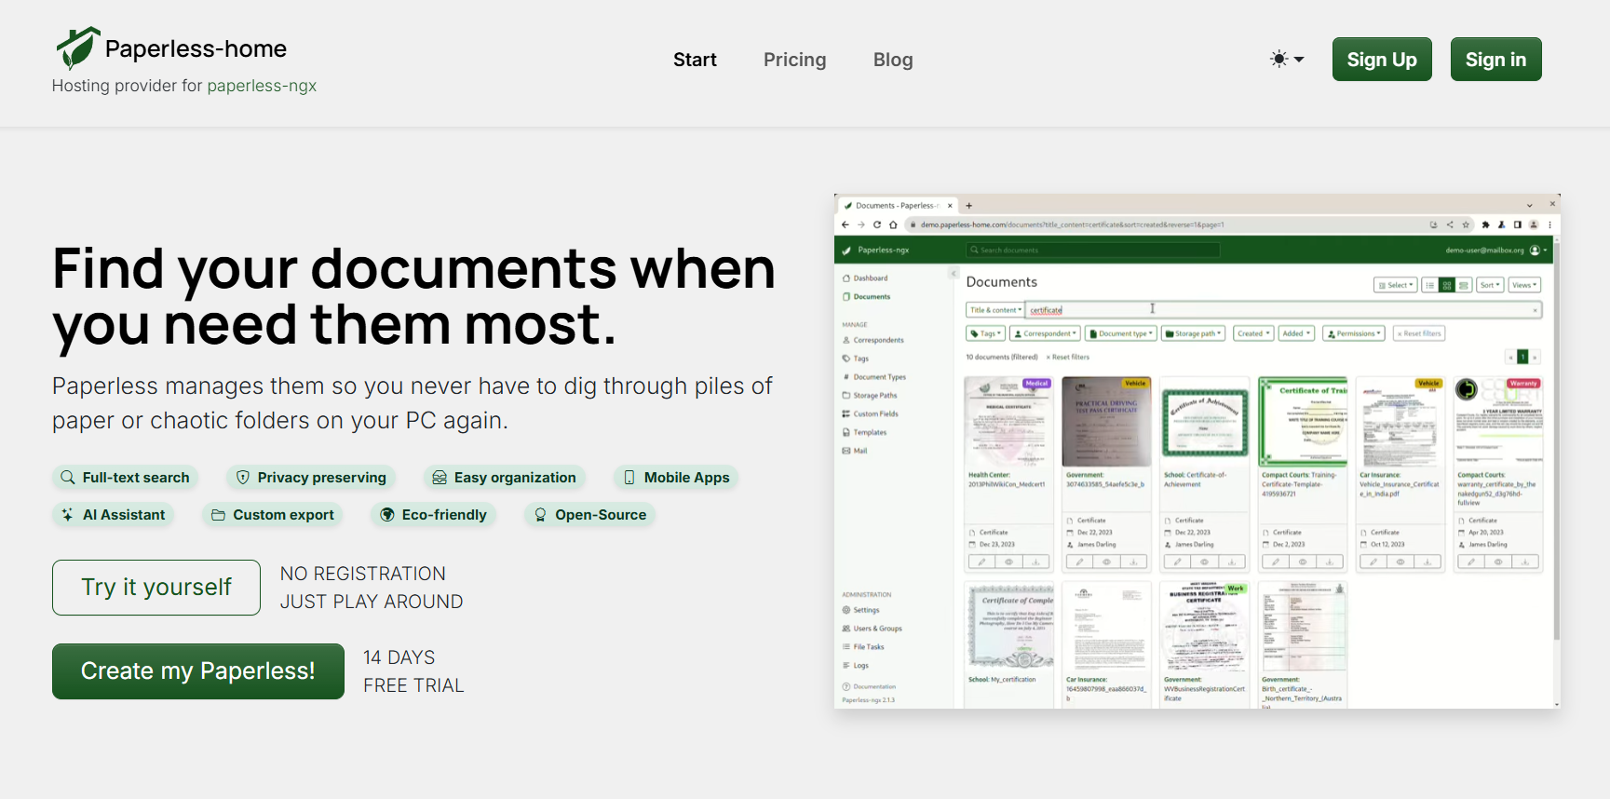Click the Search documents field in green bar
Viewport: 1610px width, 799px height.
pos(1092,251)
